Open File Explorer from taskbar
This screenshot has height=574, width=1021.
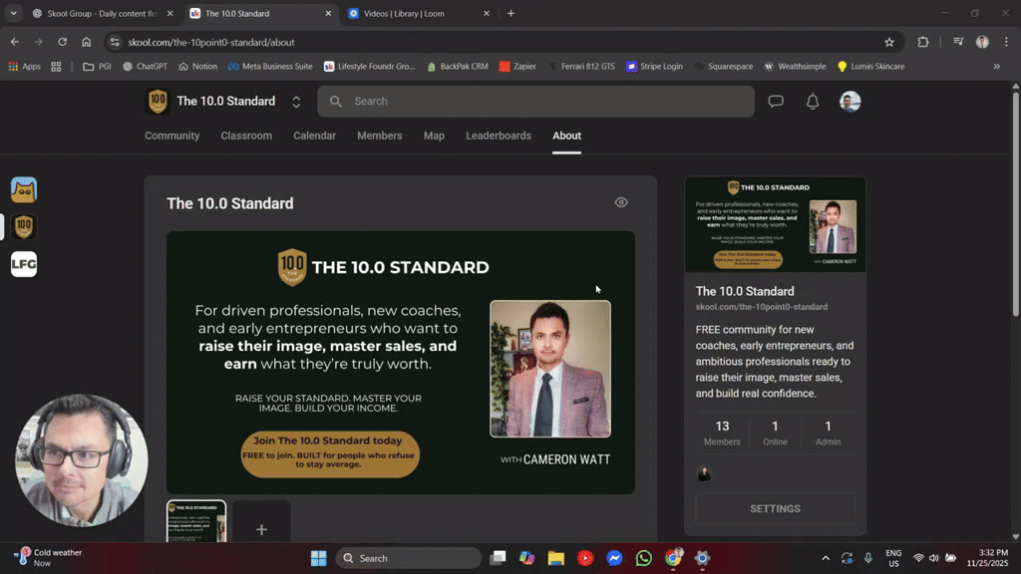[x=556, y=558]
